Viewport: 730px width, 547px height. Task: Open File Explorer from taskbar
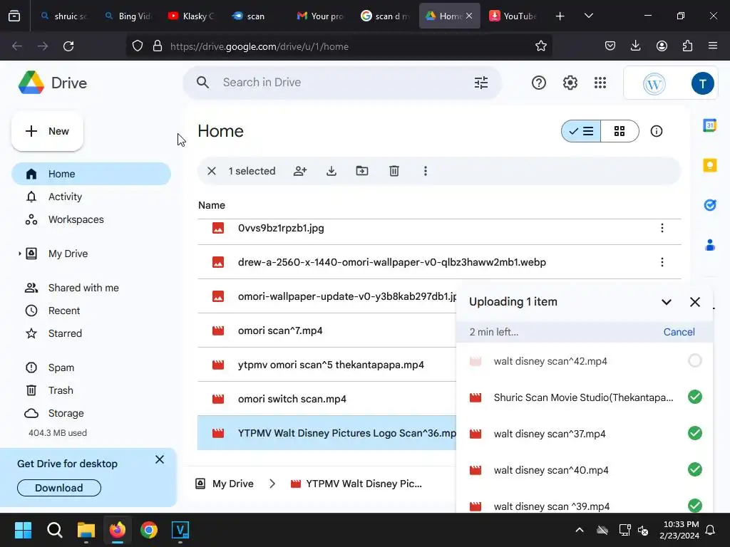(x=86, y=530)
